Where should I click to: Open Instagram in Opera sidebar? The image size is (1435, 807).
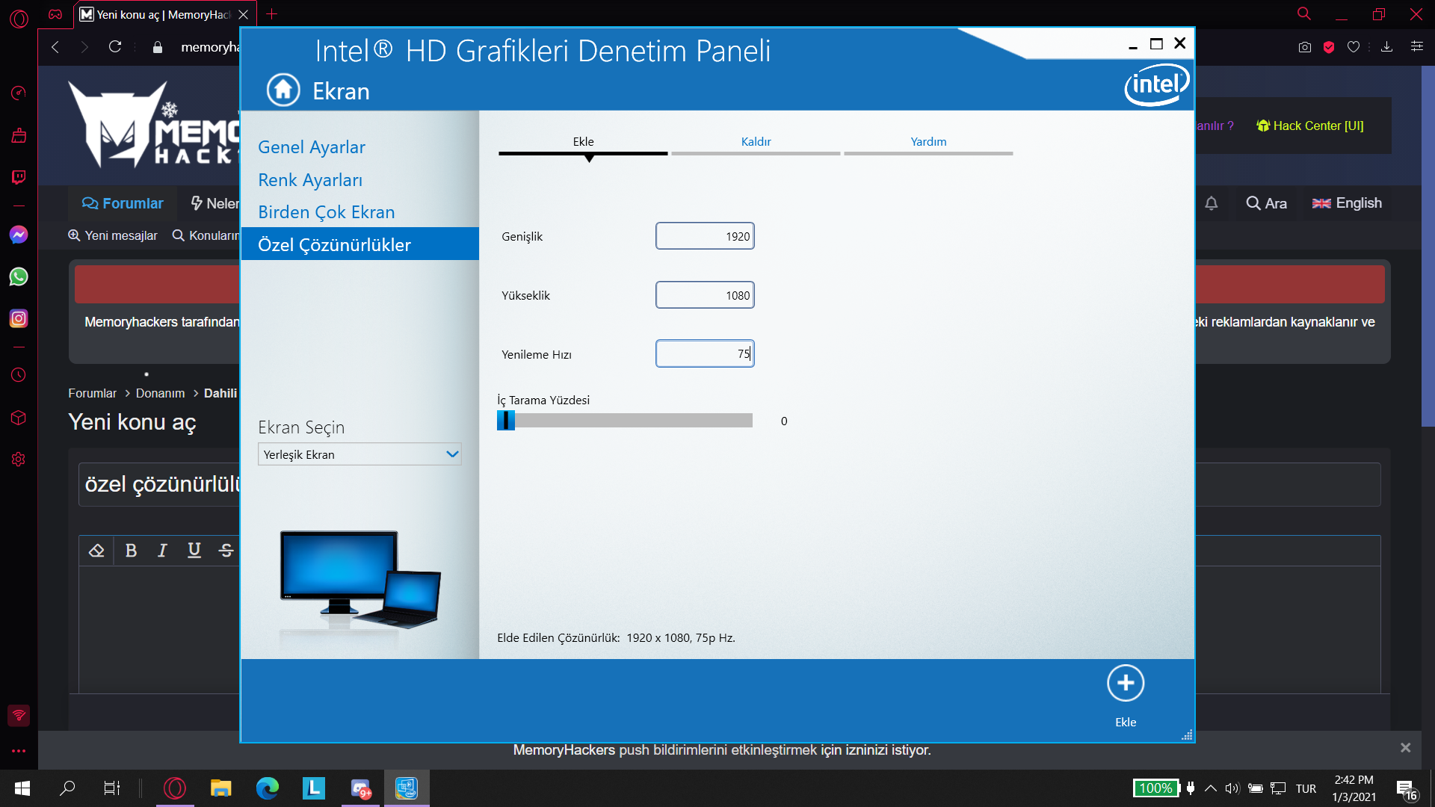click(x=19, y=318)
